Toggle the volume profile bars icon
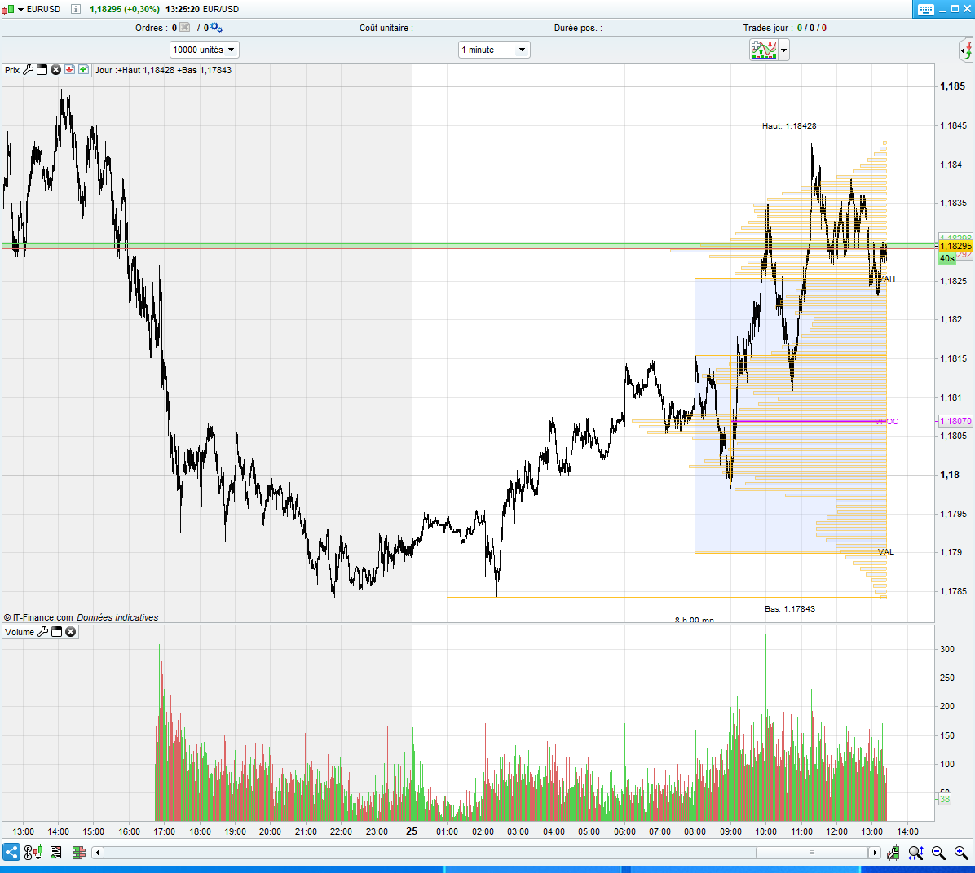Viewport: 975px width, 873px height. coord(78,853)
